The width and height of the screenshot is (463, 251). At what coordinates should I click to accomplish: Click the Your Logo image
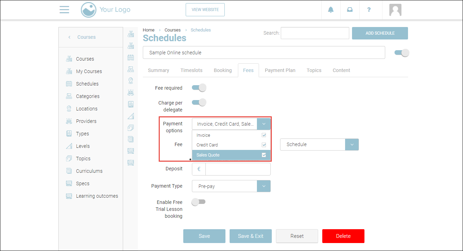click(105, 10)
